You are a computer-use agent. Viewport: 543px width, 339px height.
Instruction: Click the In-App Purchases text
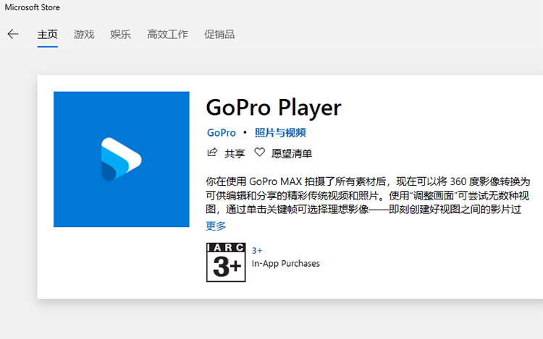pyautogui.click(x=286, y=264)
